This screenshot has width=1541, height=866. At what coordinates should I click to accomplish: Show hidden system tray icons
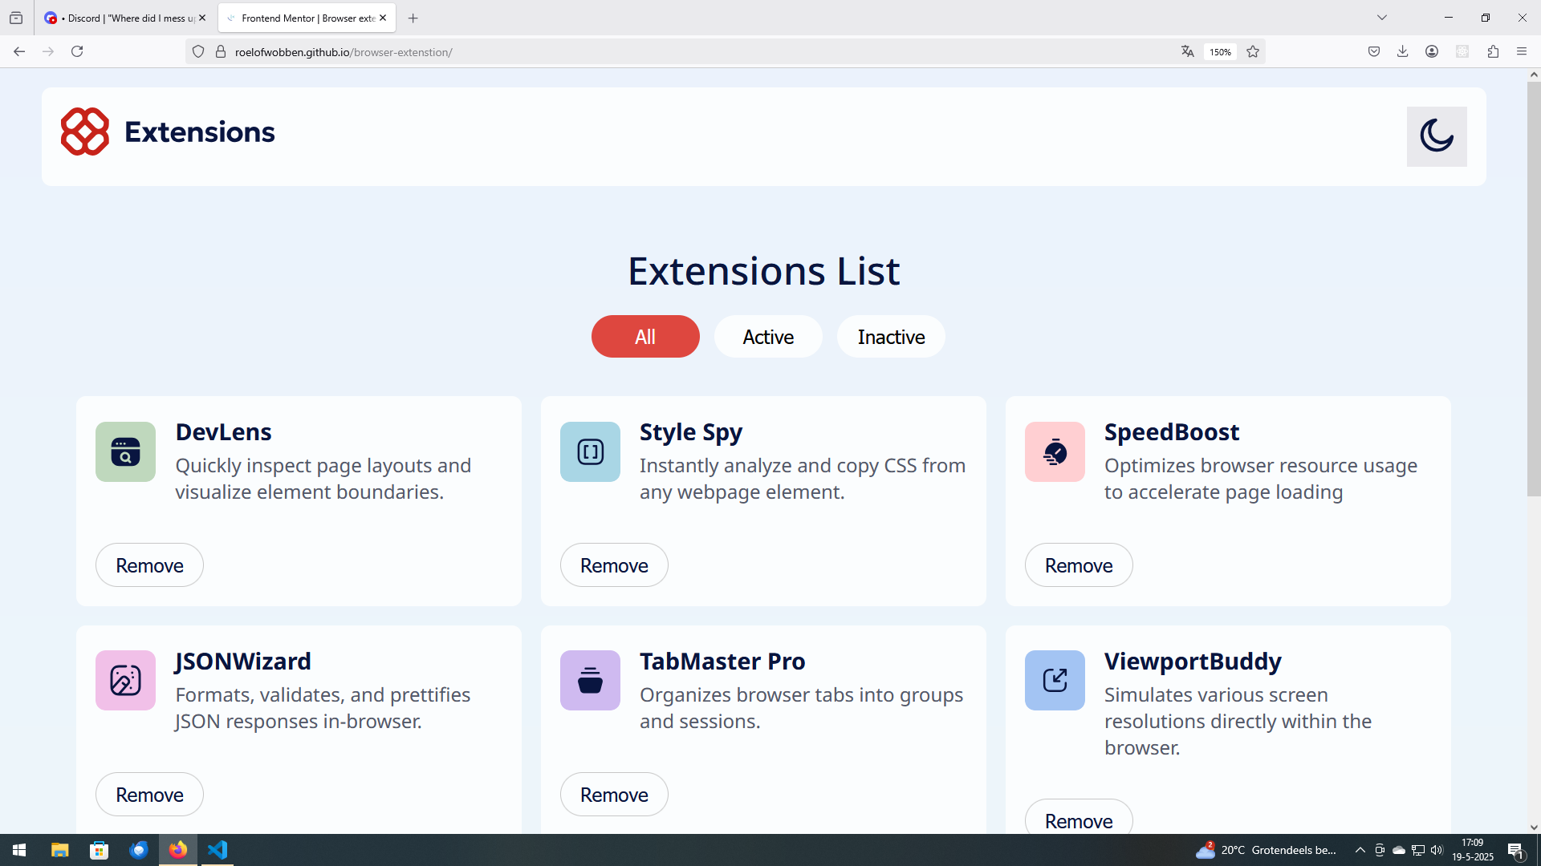(1360, 850)
